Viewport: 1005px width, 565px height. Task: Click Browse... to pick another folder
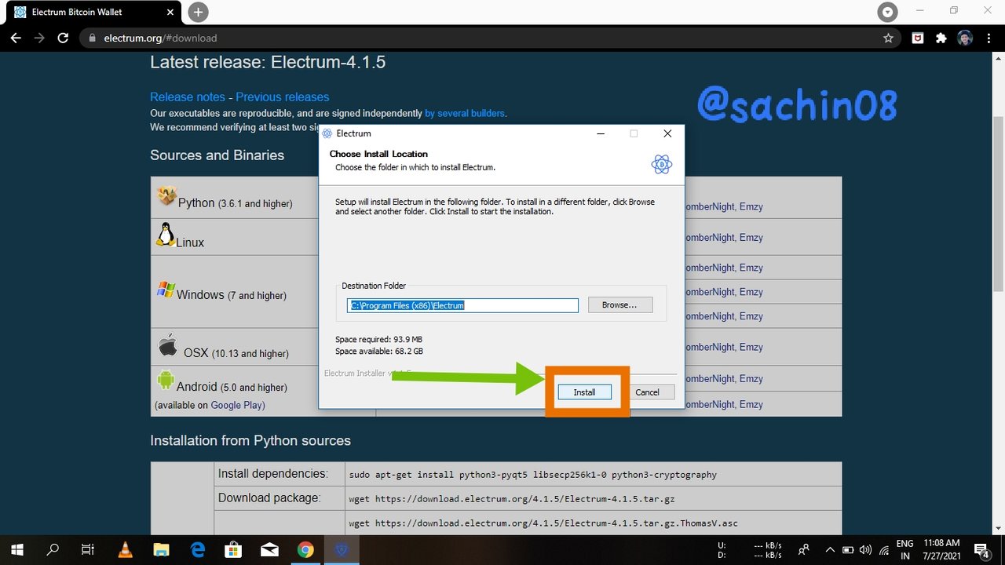tap(619, 304)
